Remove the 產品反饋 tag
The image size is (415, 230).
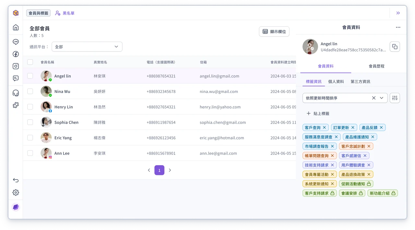pos(381,128)
